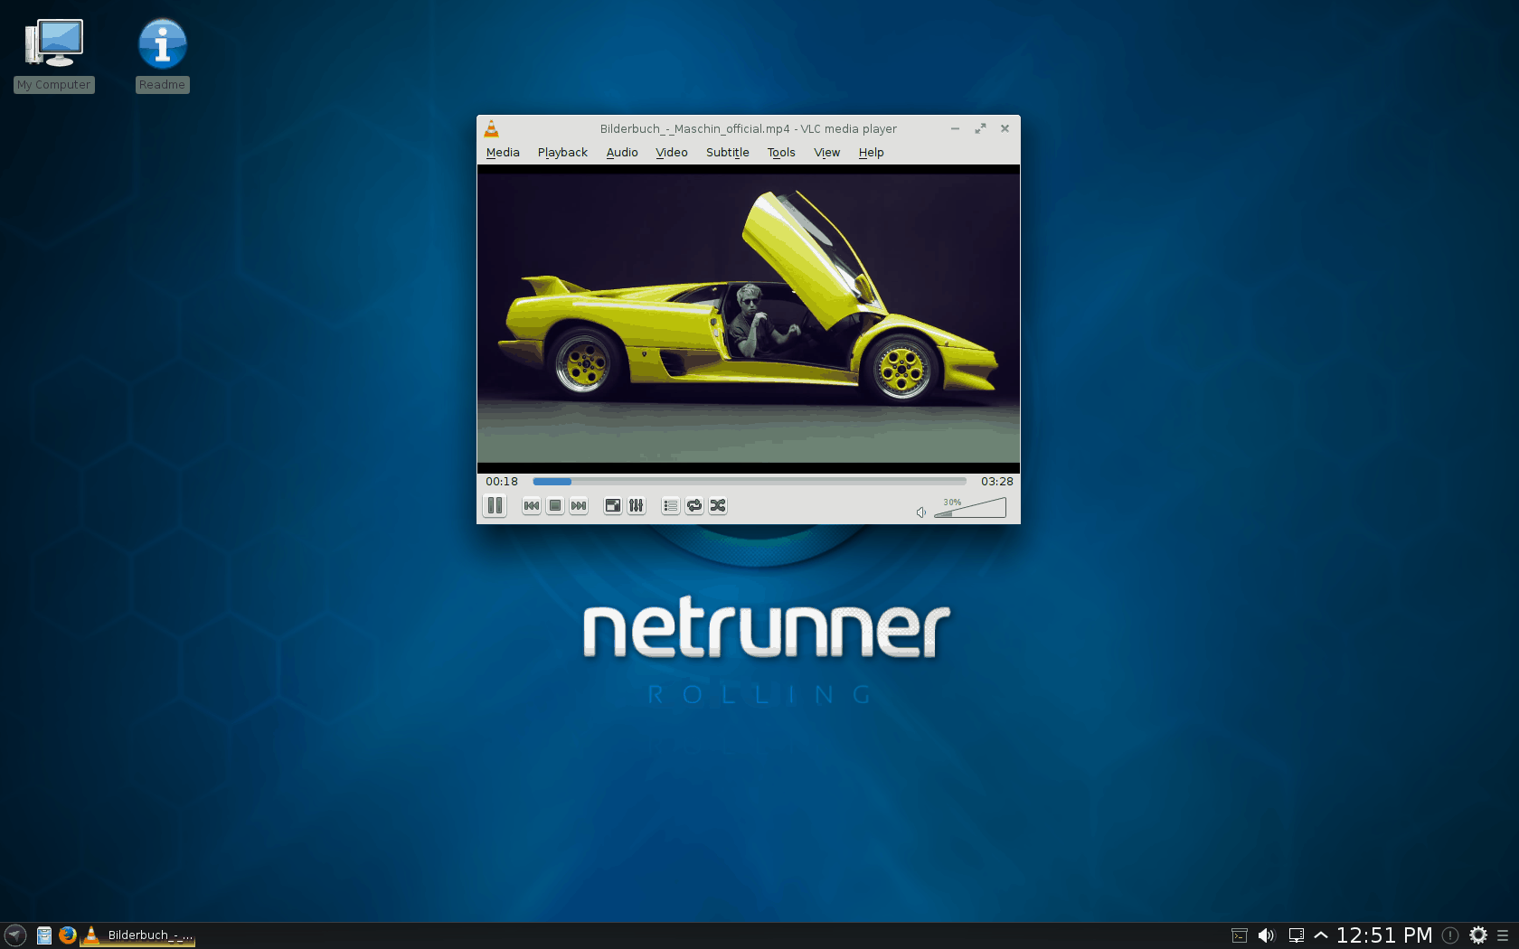Click the video display area

tap(749, 318)
